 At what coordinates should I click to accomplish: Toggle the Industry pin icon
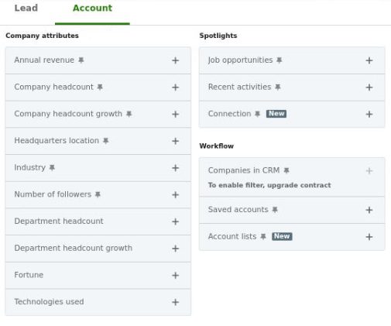52,167
